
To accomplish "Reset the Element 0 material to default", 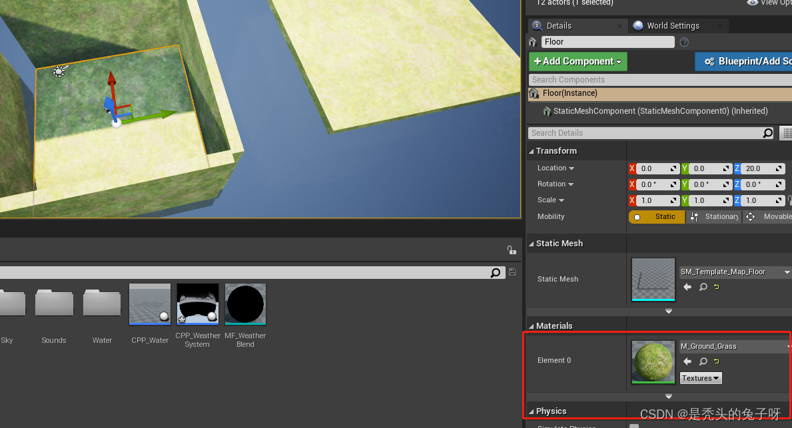I will [715, 361].
